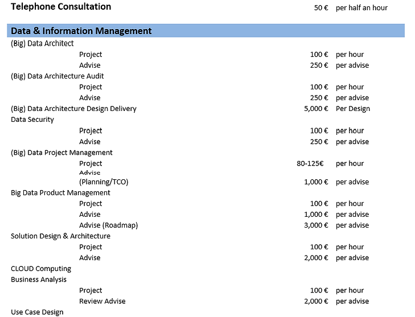This screenshot has height=317, width=415.
Task: Click the '(Big) Data Architecture Audit' row
Action: tap(57, 76)
